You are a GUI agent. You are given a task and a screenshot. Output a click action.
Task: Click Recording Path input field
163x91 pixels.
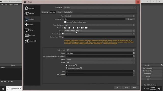point(95,19)
